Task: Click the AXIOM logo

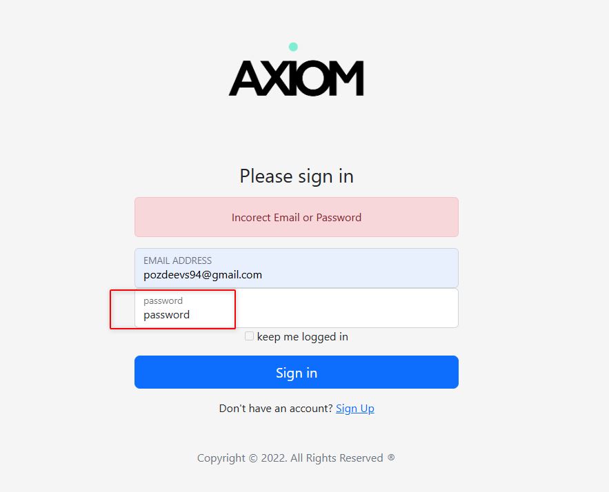Action: 296,78
